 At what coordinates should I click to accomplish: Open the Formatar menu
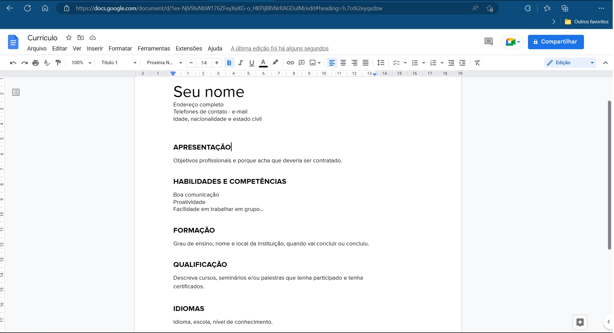click(120, 49)
